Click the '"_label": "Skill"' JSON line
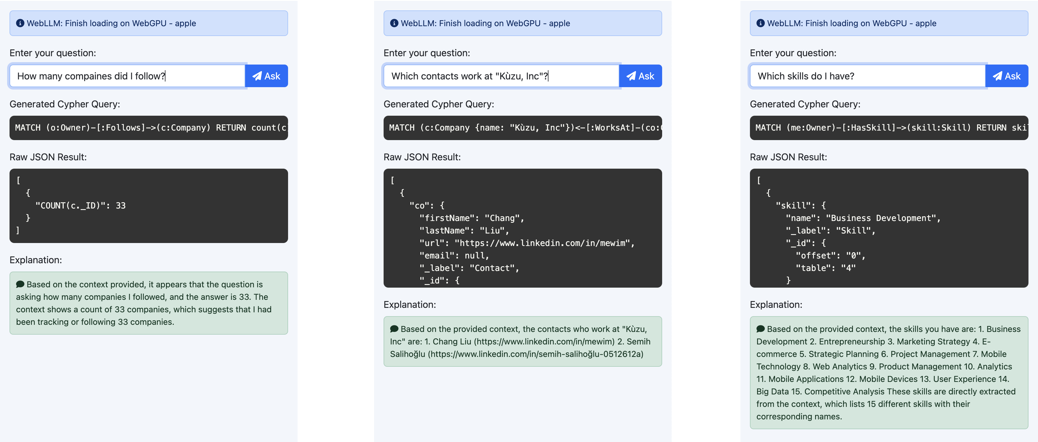Screen dimensions: 1038x442 830,231
